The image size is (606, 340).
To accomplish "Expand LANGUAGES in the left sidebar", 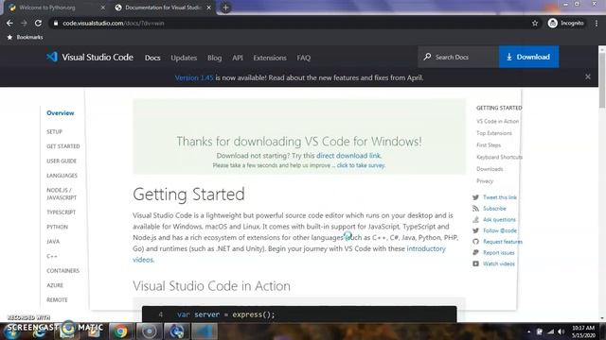I will [x=62, y=176].
